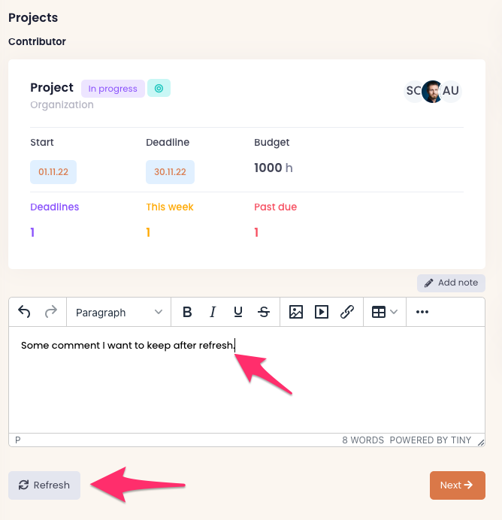The width and height of the screenshot is (502, 520).
Task: Apply underline formatting
Action: point(238,312)
